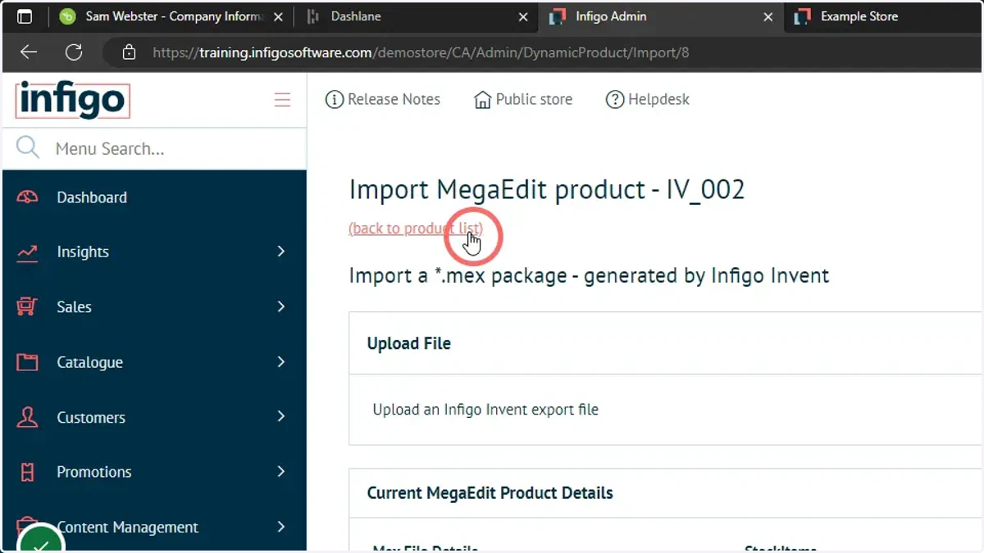Image resolution: width=984 pixels, height=553 pixels.
Task: Click the Sales cart icon
Action: [x=28, y=307]
